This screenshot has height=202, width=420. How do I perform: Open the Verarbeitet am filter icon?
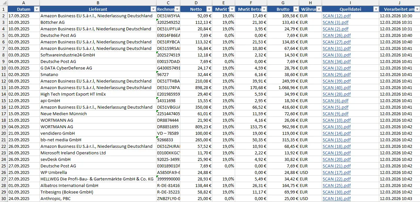pyautogui.click(x=417, y=9)
